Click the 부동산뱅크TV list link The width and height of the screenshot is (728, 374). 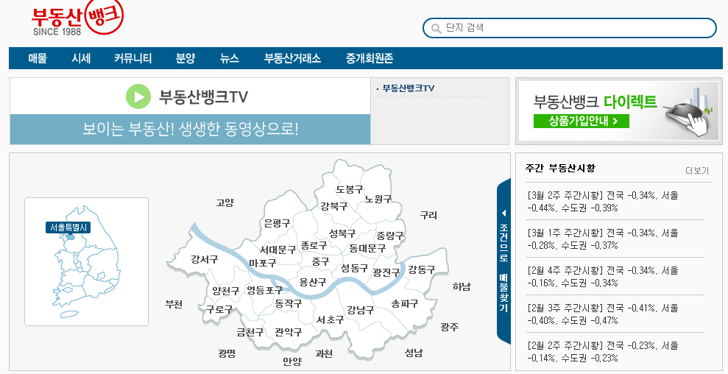pos(408,88)
